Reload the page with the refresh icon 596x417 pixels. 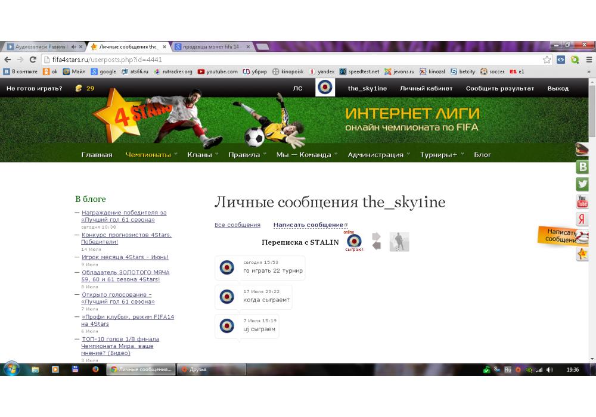point(33,60)
